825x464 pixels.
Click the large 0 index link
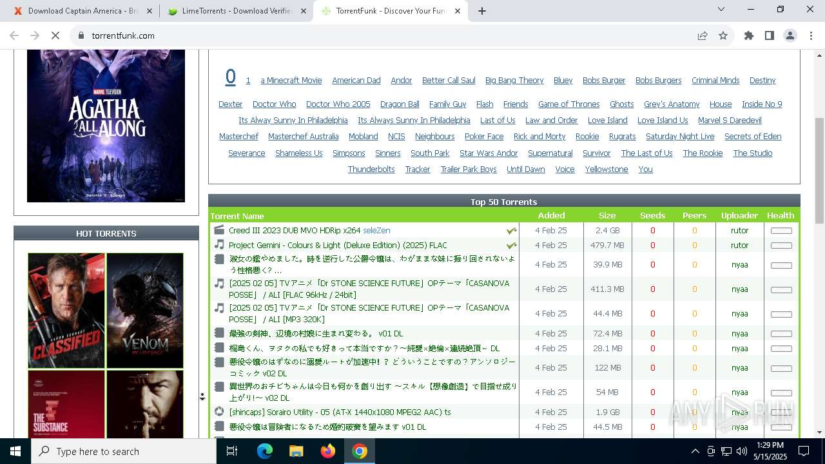230,77
